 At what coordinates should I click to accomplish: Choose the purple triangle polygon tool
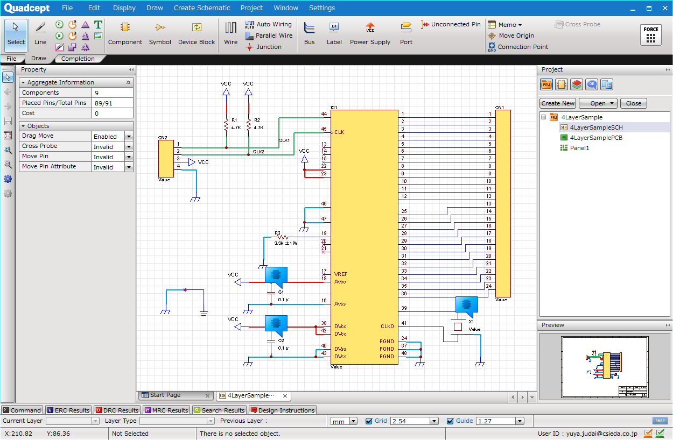[x=86, y=25]
